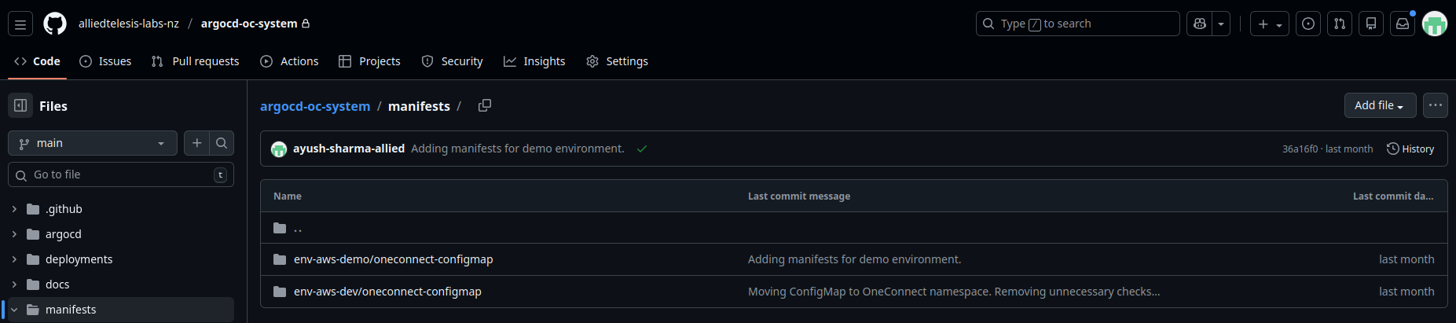Open the notifications inbox icon

tap(1403, 24)
